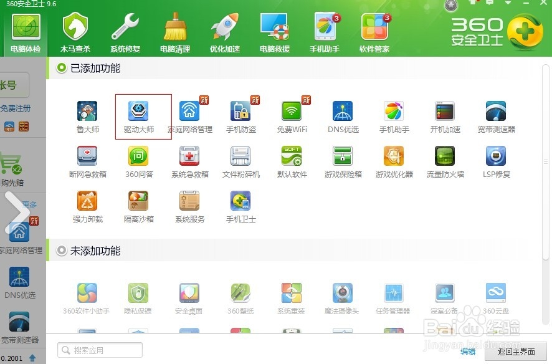
Task: Click the 360安全卫士 logo
Action: (497, 32)
